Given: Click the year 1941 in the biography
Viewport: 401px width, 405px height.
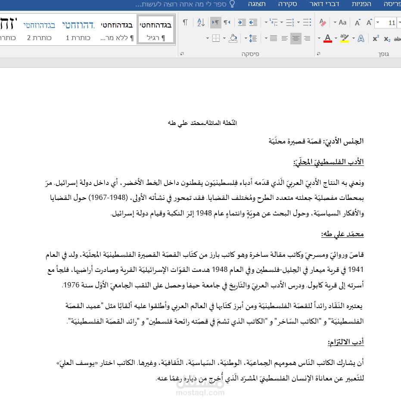Looking at the screenshot, I should point(355,270).
